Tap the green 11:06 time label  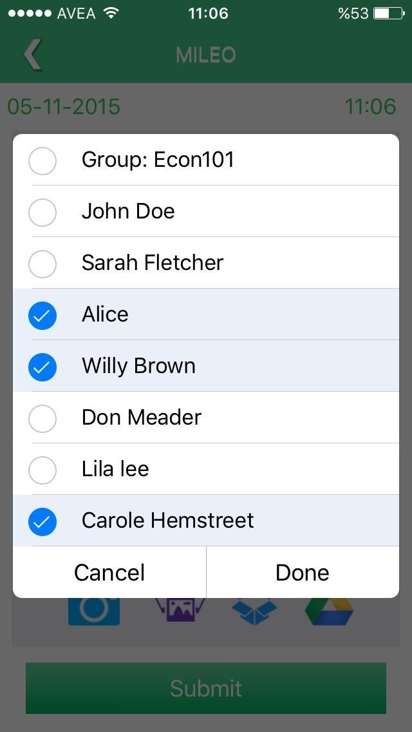[370, 106]
